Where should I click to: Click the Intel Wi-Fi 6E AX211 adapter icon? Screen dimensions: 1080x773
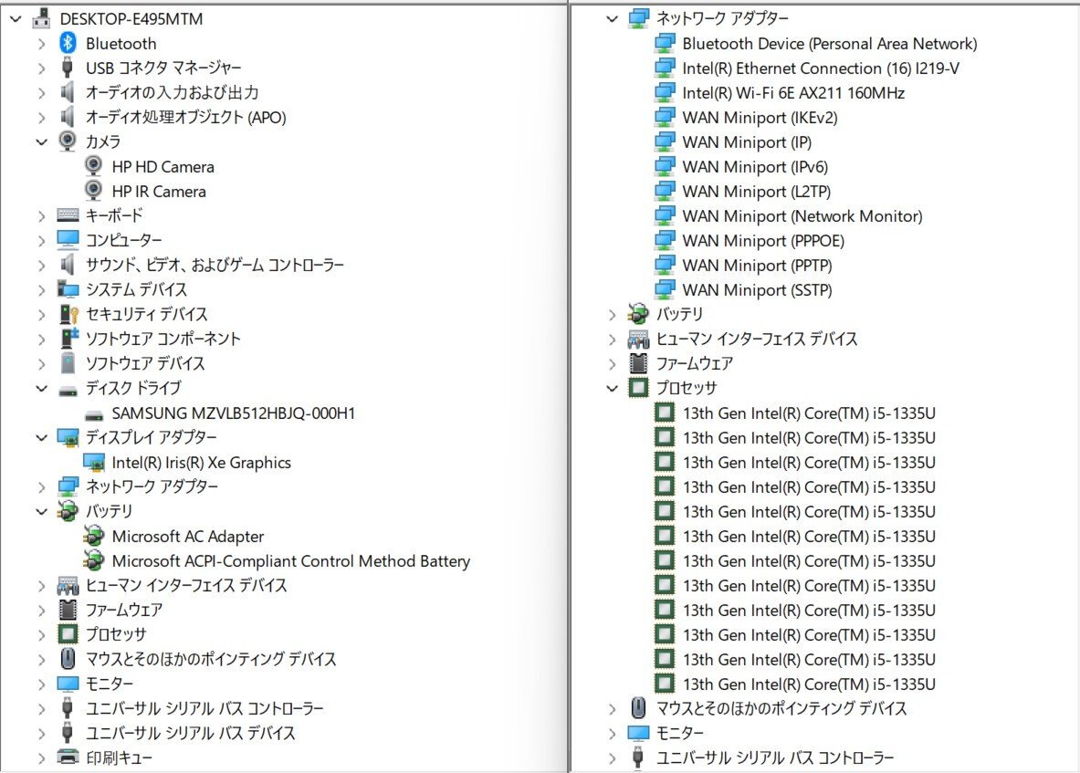[x=665, y=92]
